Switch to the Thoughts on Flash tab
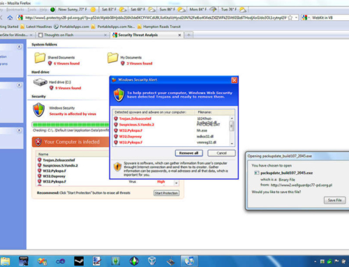 [x=73, y=35]
